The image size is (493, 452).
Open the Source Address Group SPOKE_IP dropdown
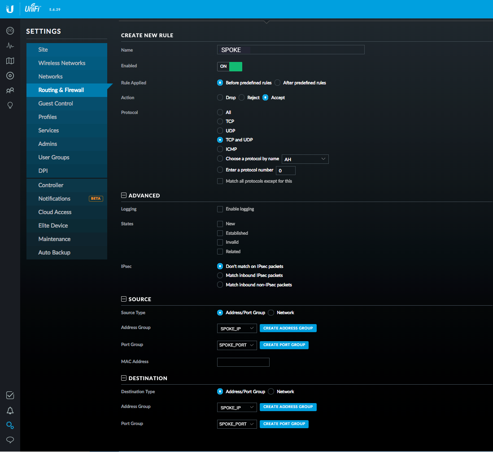pos(237,329)
